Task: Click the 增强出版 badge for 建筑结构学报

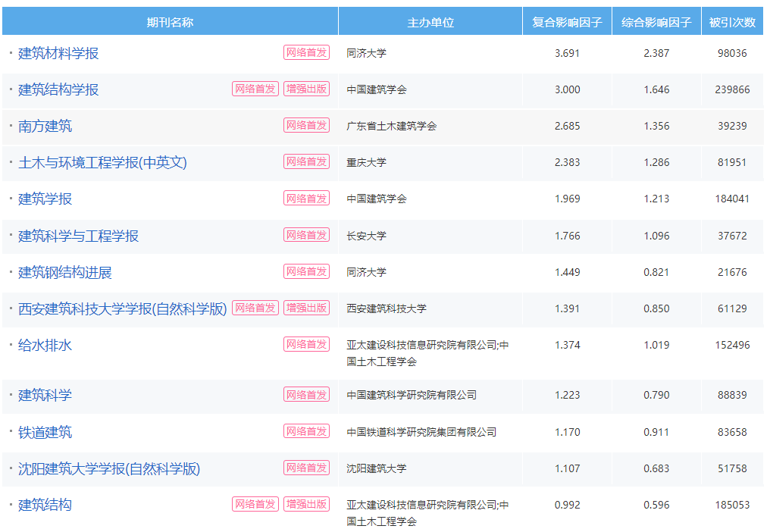Action: [x=306, y=89]
